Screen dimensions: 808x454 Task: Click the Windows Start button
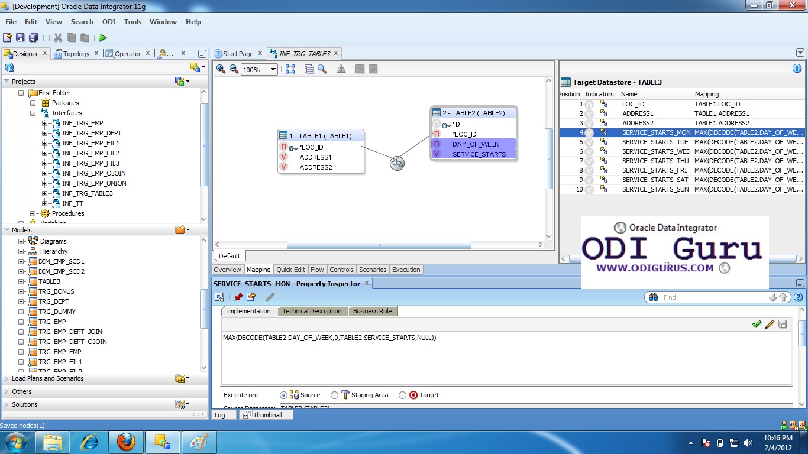[15, 442]
